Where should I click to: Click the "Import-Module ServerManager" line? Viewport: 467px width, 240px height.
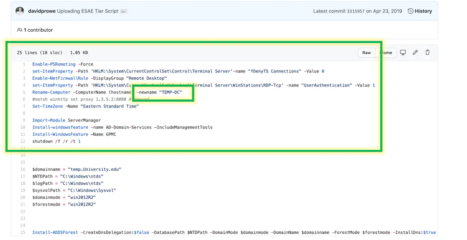(66, 120)
